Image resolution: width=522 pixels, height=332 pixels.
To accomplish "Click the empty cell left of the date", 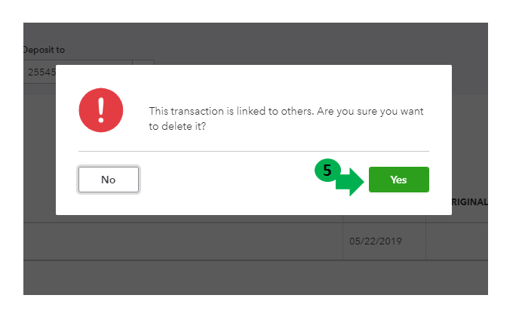I will click(181, 241).
